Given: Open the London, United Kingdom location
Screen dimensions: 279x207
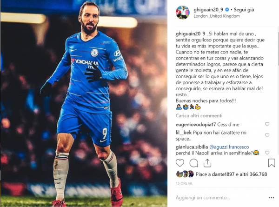Looking at the screenshot, I should click(x=217, y=16).
